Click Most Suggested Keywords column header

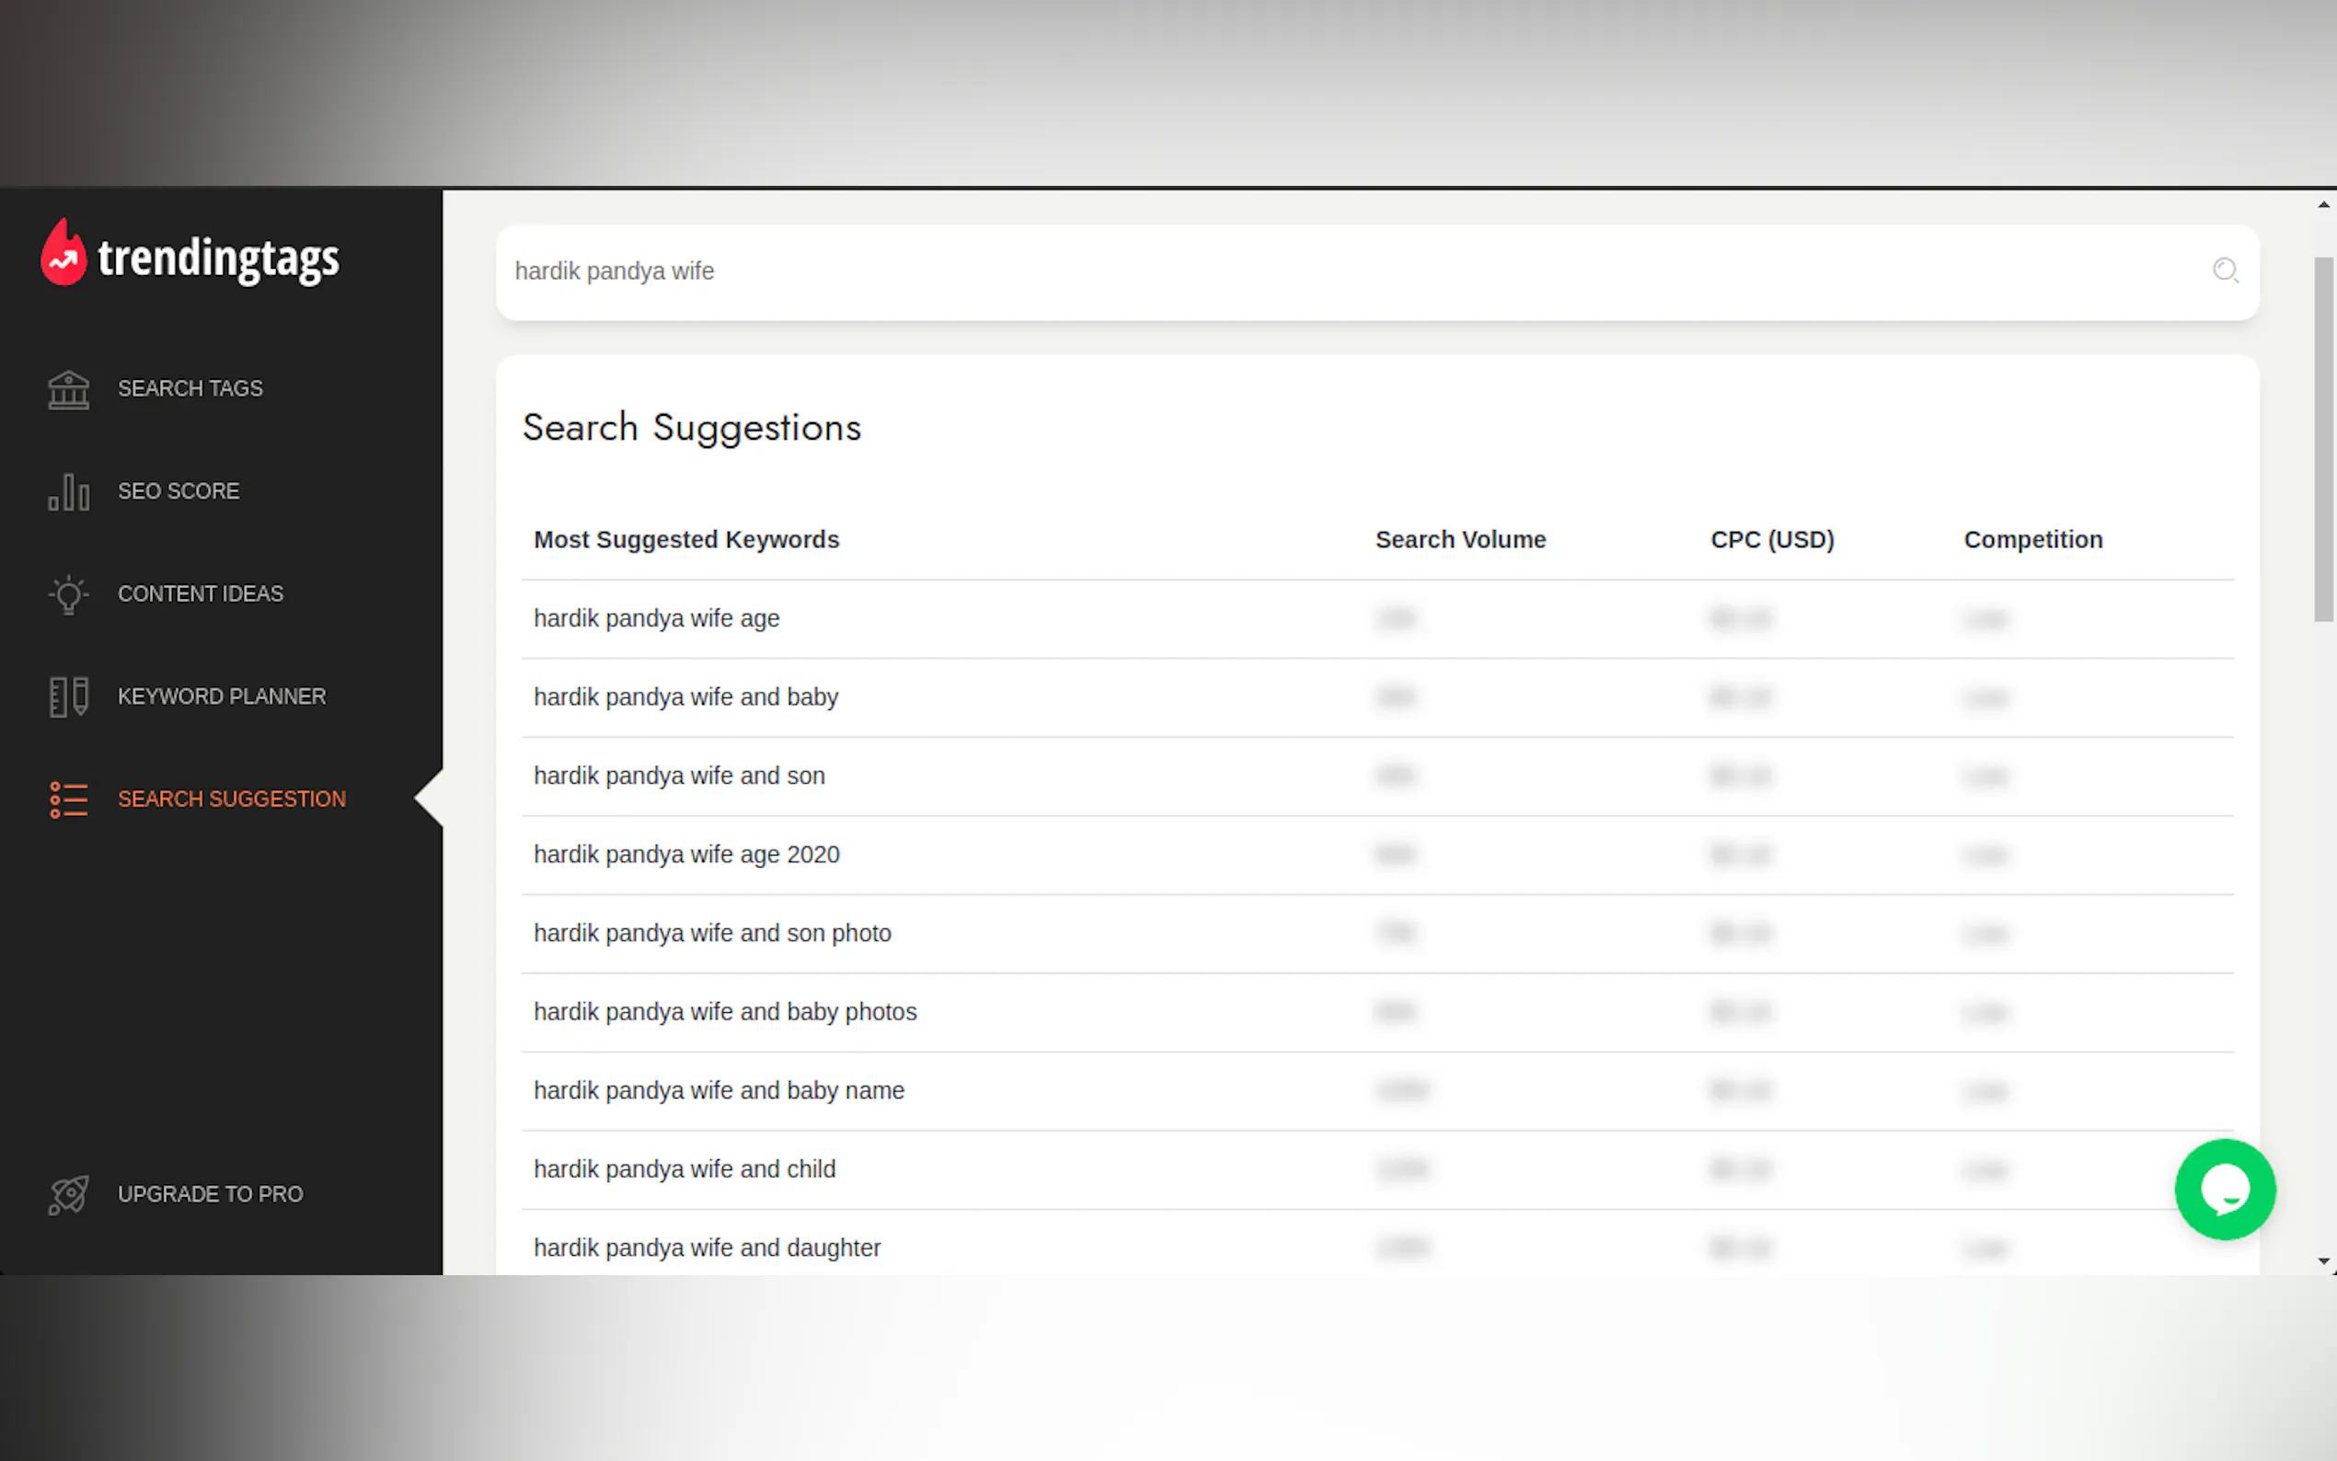[686, 539]
